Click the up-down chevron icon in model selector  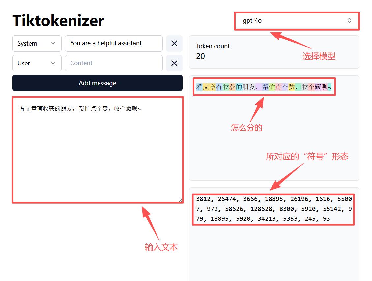coord(349,21)
